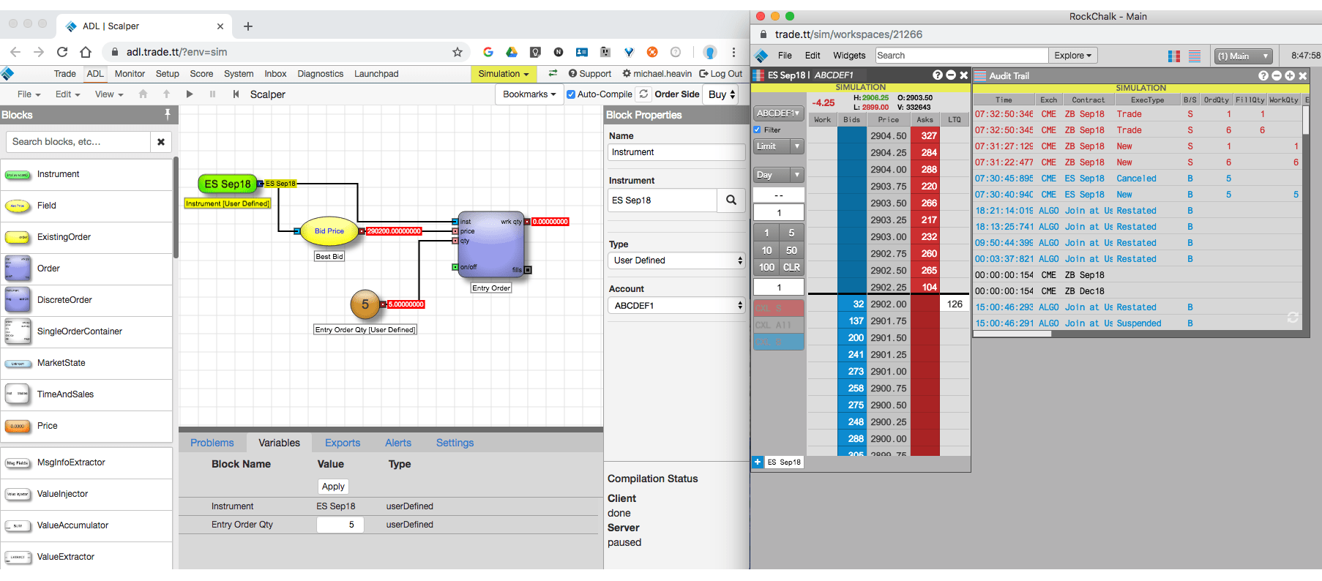Click the Block Properties Name field

pyautogui.click(x=676, y=152)
